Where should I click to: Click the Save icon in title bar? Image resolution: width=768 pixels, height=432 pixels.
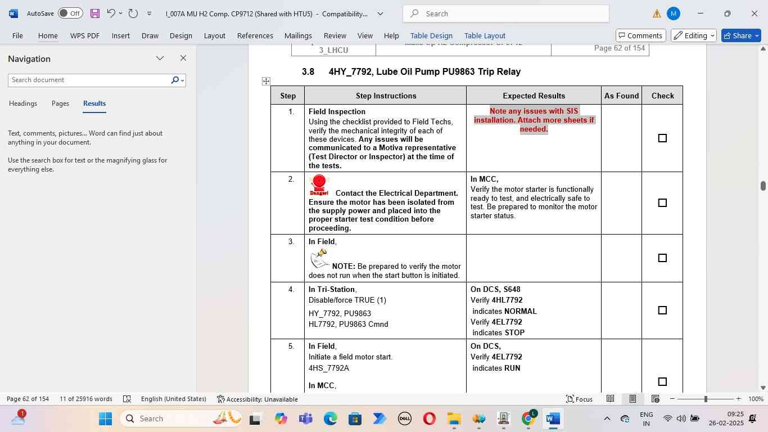(95, 13)
